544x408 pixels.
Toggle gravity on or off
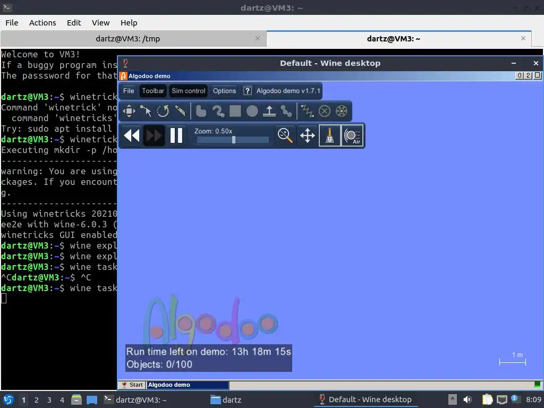[329, 135]
